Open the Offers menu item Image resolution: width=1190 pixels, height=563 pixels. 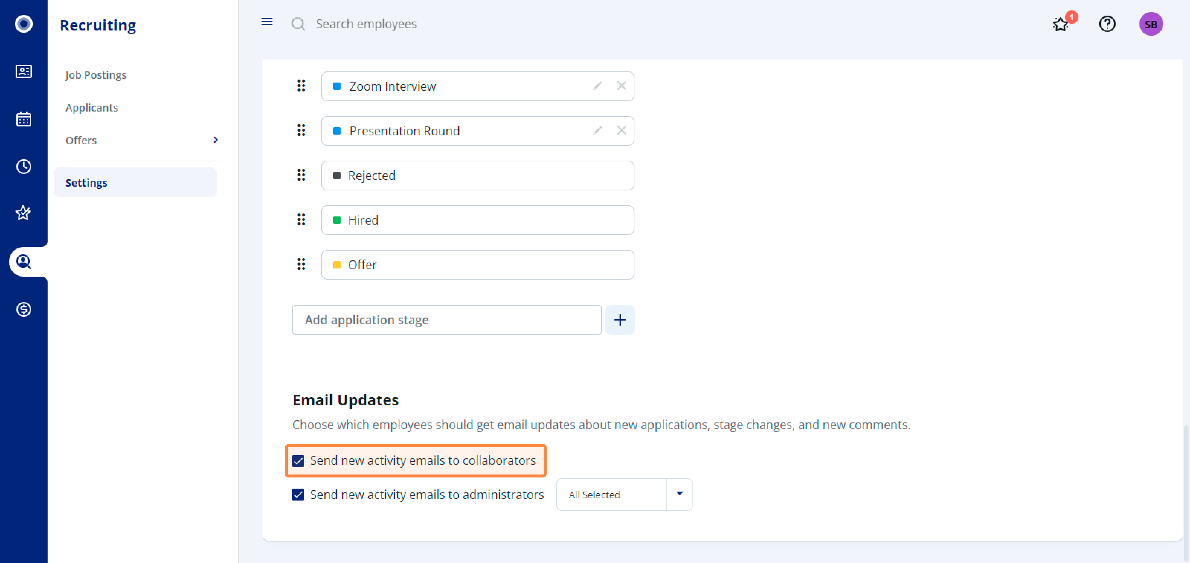tap(81, 141)
